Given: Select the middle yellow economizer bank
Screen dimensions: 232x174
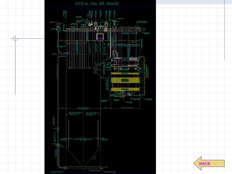Looking at the screenshot, I should 125,80.
